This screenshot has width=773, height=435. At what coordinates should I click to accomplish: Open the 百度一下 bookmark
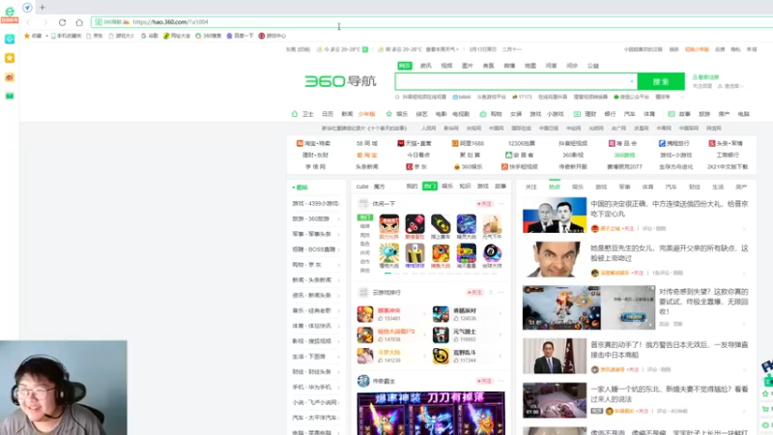240,36
